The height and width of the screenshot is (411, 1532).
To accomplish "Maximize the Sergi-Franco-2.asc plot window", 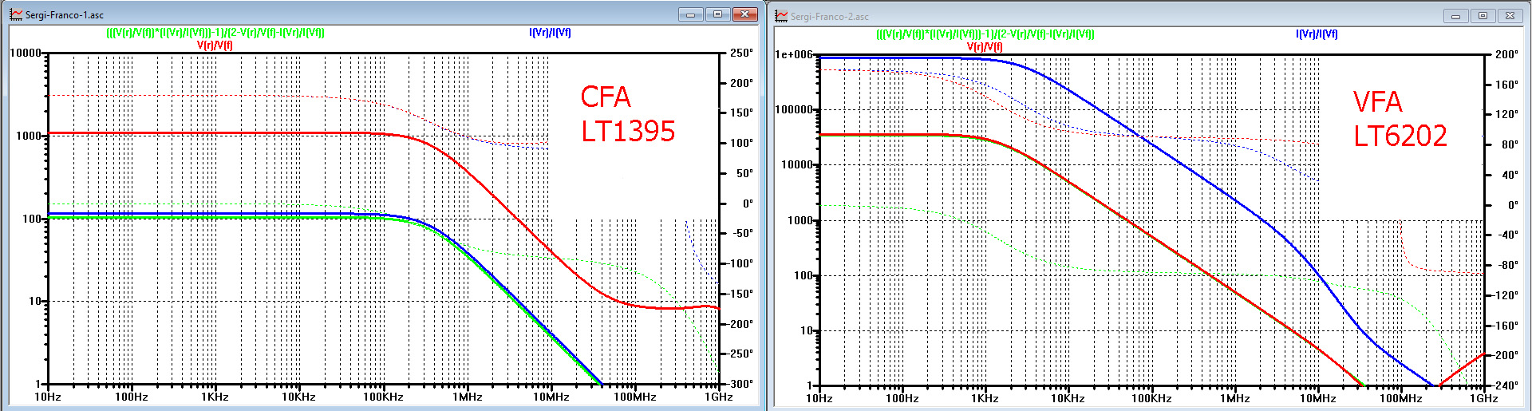I will 1483,16.
